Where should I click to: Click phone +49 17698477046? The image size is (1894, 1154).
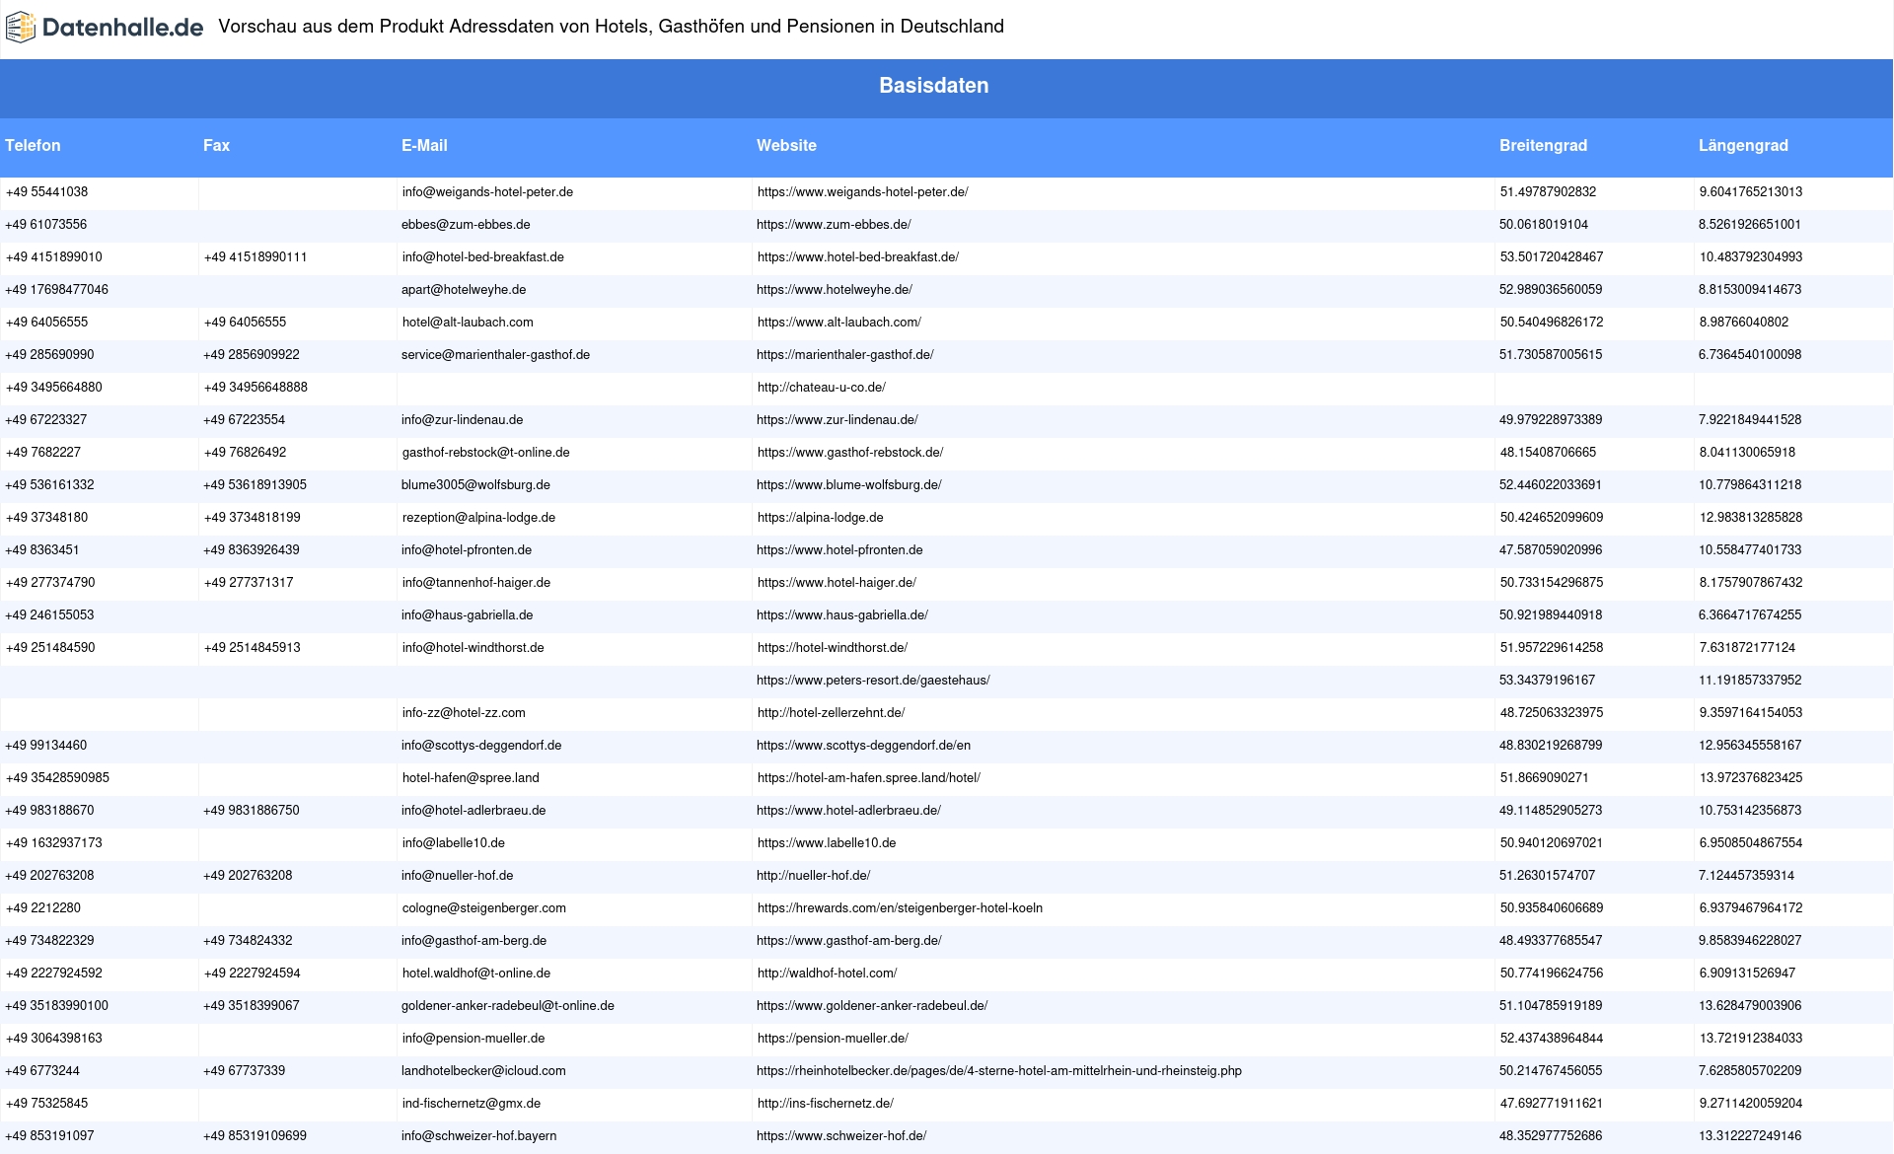click(57, 290)
